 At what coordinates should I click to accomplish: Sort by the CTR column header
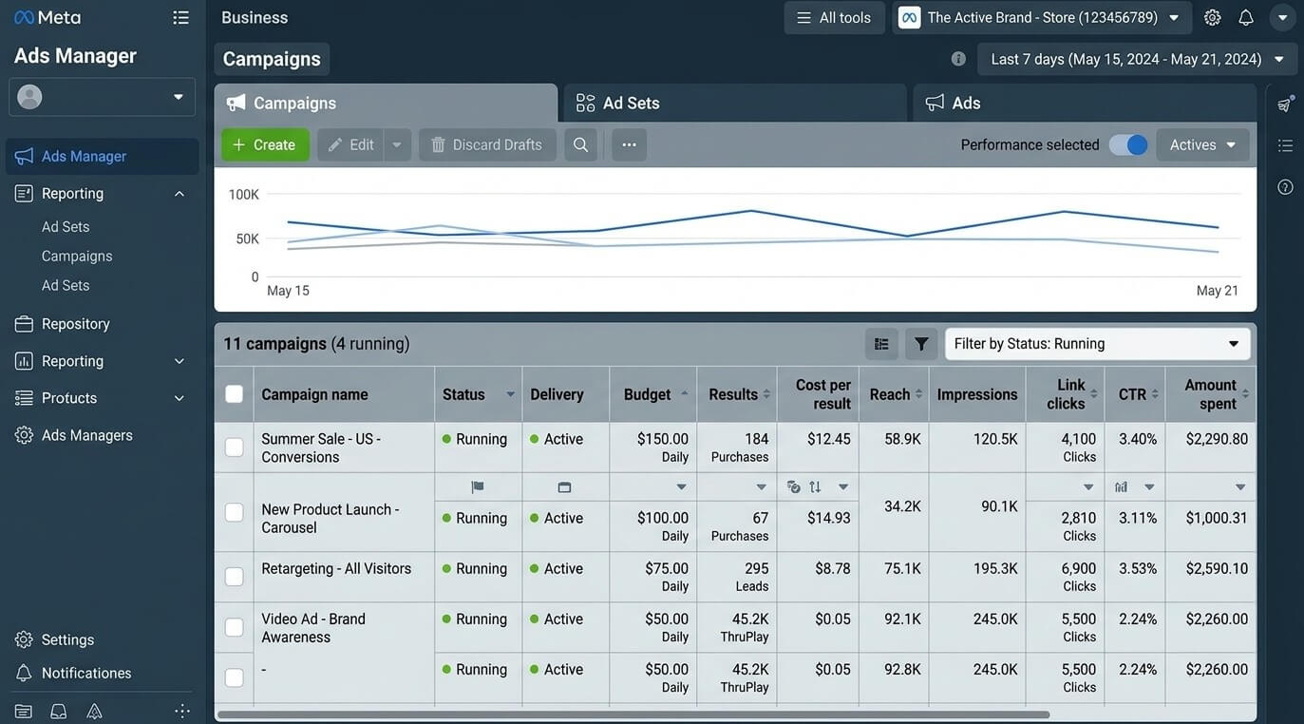1136,394
